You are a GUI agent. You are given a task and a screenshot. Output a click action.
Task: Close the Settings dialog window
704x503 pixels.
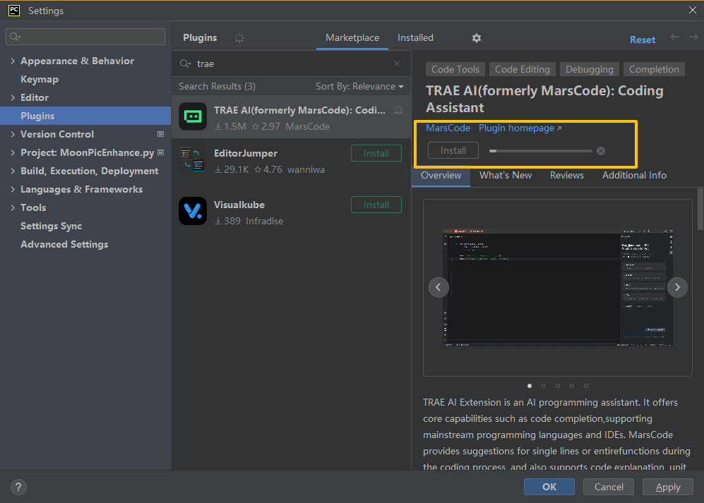click(693, 10)
